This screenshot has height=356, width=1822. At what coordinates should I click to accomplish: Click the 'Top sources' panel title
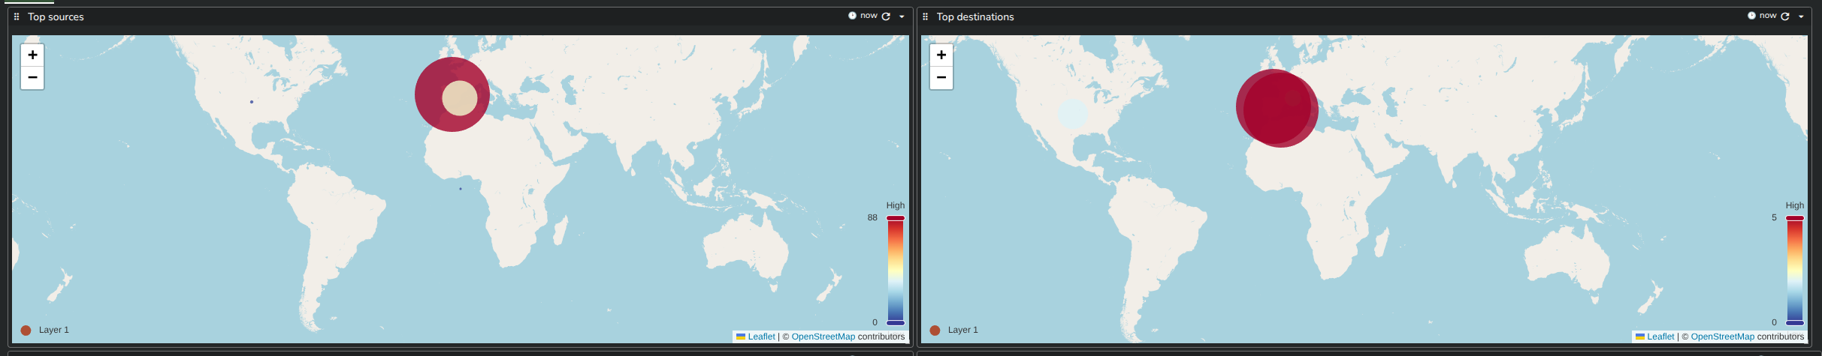pyautogui.click(x=56, y=16)
